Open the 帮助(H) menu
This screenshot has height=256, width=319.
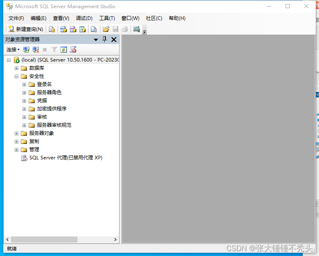tap(177, 18)
